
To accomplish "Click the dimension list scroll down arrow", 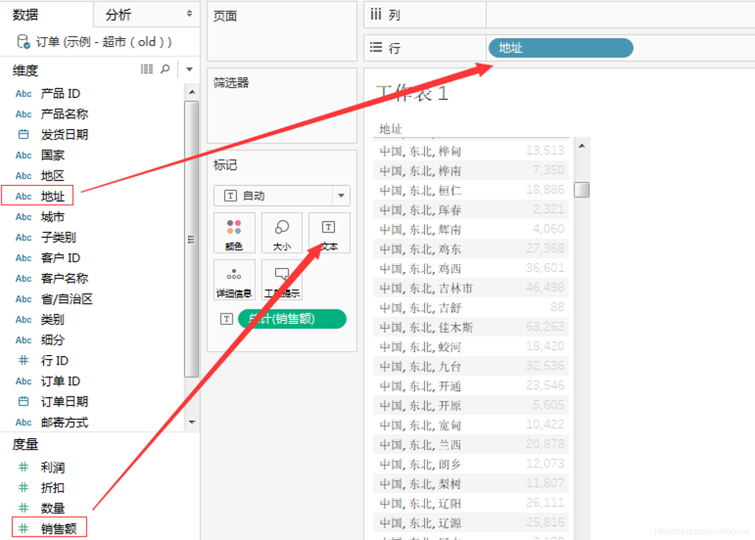I will 192,422.
